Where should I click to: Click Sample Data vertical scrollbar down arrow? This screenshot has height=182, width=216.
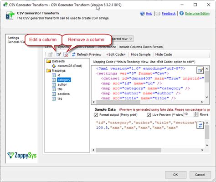207,145
